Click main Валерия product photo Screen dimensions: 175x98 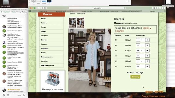90,60
